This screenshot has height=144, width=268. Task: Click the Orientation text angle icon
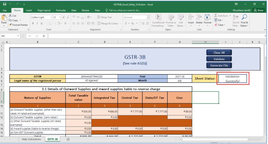89,17
